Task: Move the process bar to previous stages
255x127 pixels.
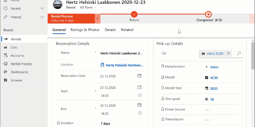Action: tap(98, 18)
